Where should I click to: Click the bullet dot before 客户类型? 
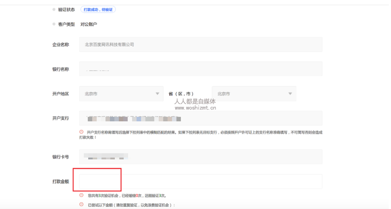coord(54,24)
